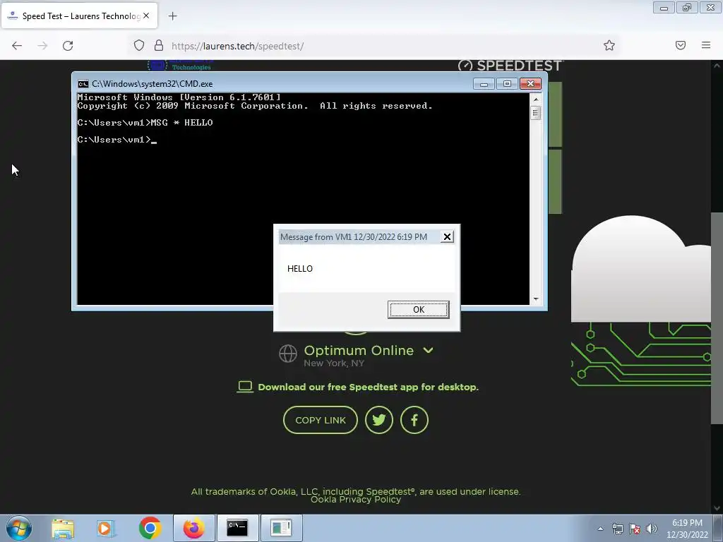This screenshot has height=542, width=723.
Task: Click the CMD scrollbar up arrow
Action: tap(535, 99)
